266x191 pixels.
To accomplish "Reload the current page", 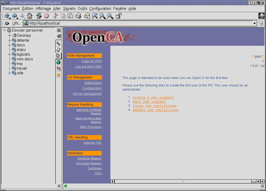I will (39, 16).
